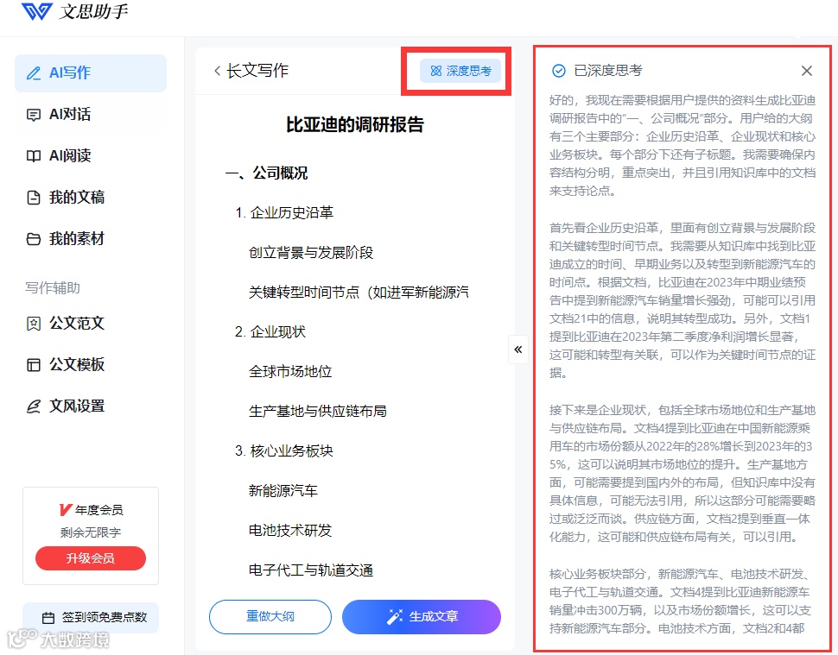
Task: Click the 文思助手 logo icon
Action: 36,11
